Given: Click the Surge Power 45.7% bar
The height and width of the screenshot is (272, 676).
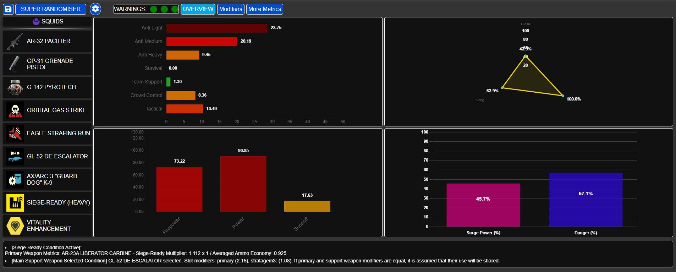Looking at the screenshot, I should pos(483,205).
